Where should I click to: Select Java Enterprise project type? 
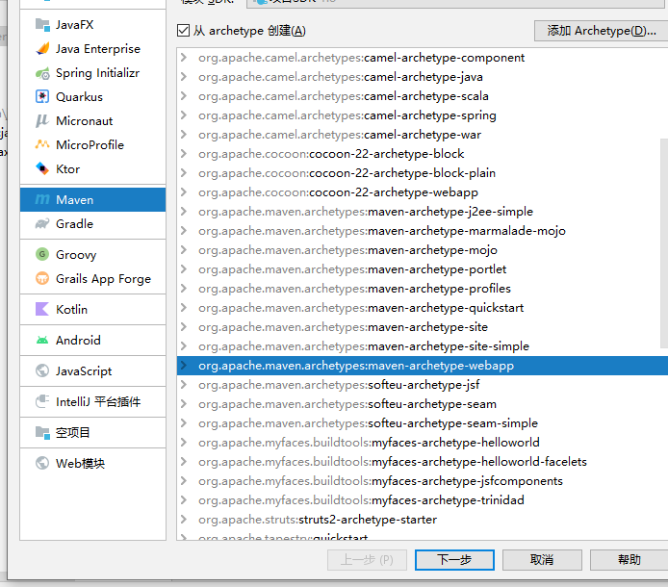92,49
